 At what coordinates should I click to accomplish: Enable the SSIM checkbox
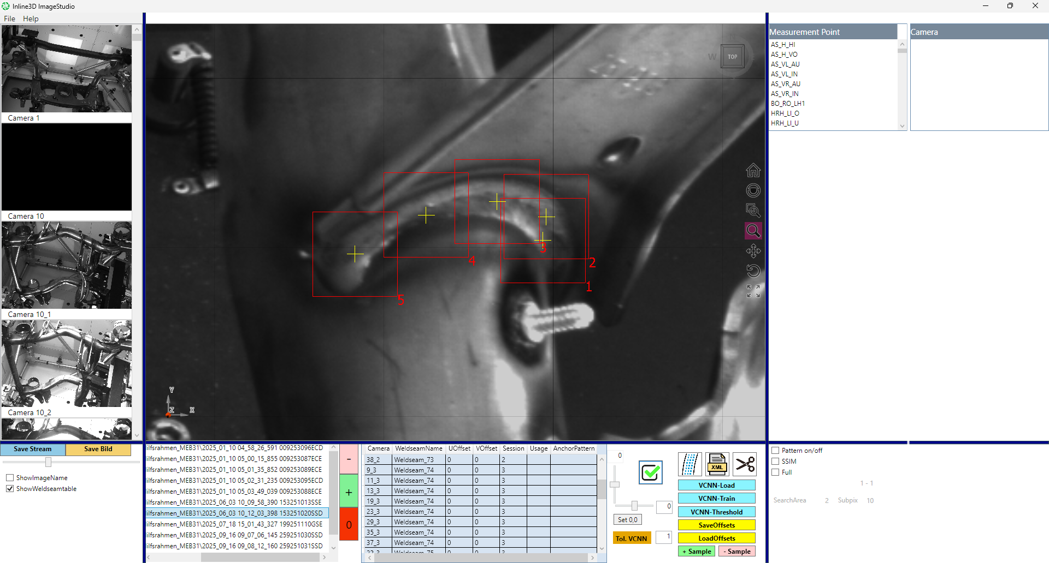[x=775, y=462]
